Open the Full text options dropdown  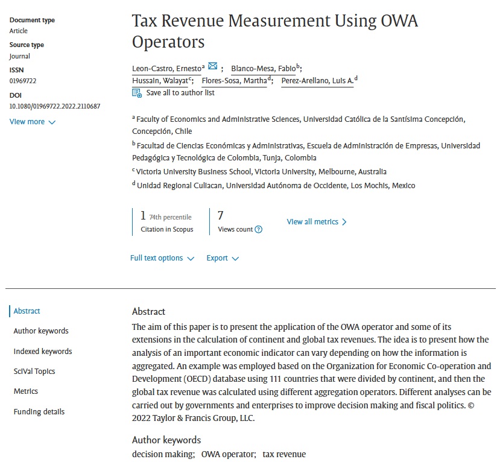162,258
